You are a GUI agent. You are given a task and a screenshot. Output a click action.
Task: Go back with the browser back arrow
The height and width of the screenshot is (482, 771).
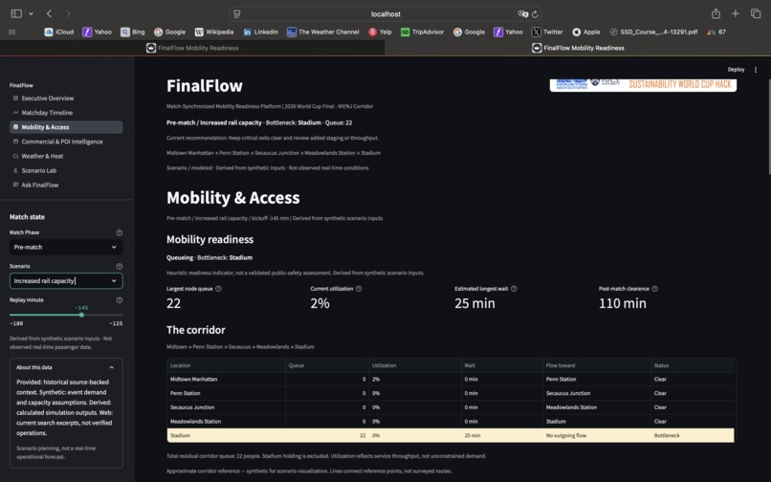(49, 13)
